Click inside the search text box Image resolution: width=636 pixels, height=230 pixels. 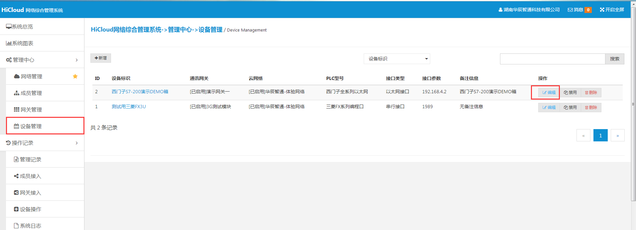coord(552,59)
